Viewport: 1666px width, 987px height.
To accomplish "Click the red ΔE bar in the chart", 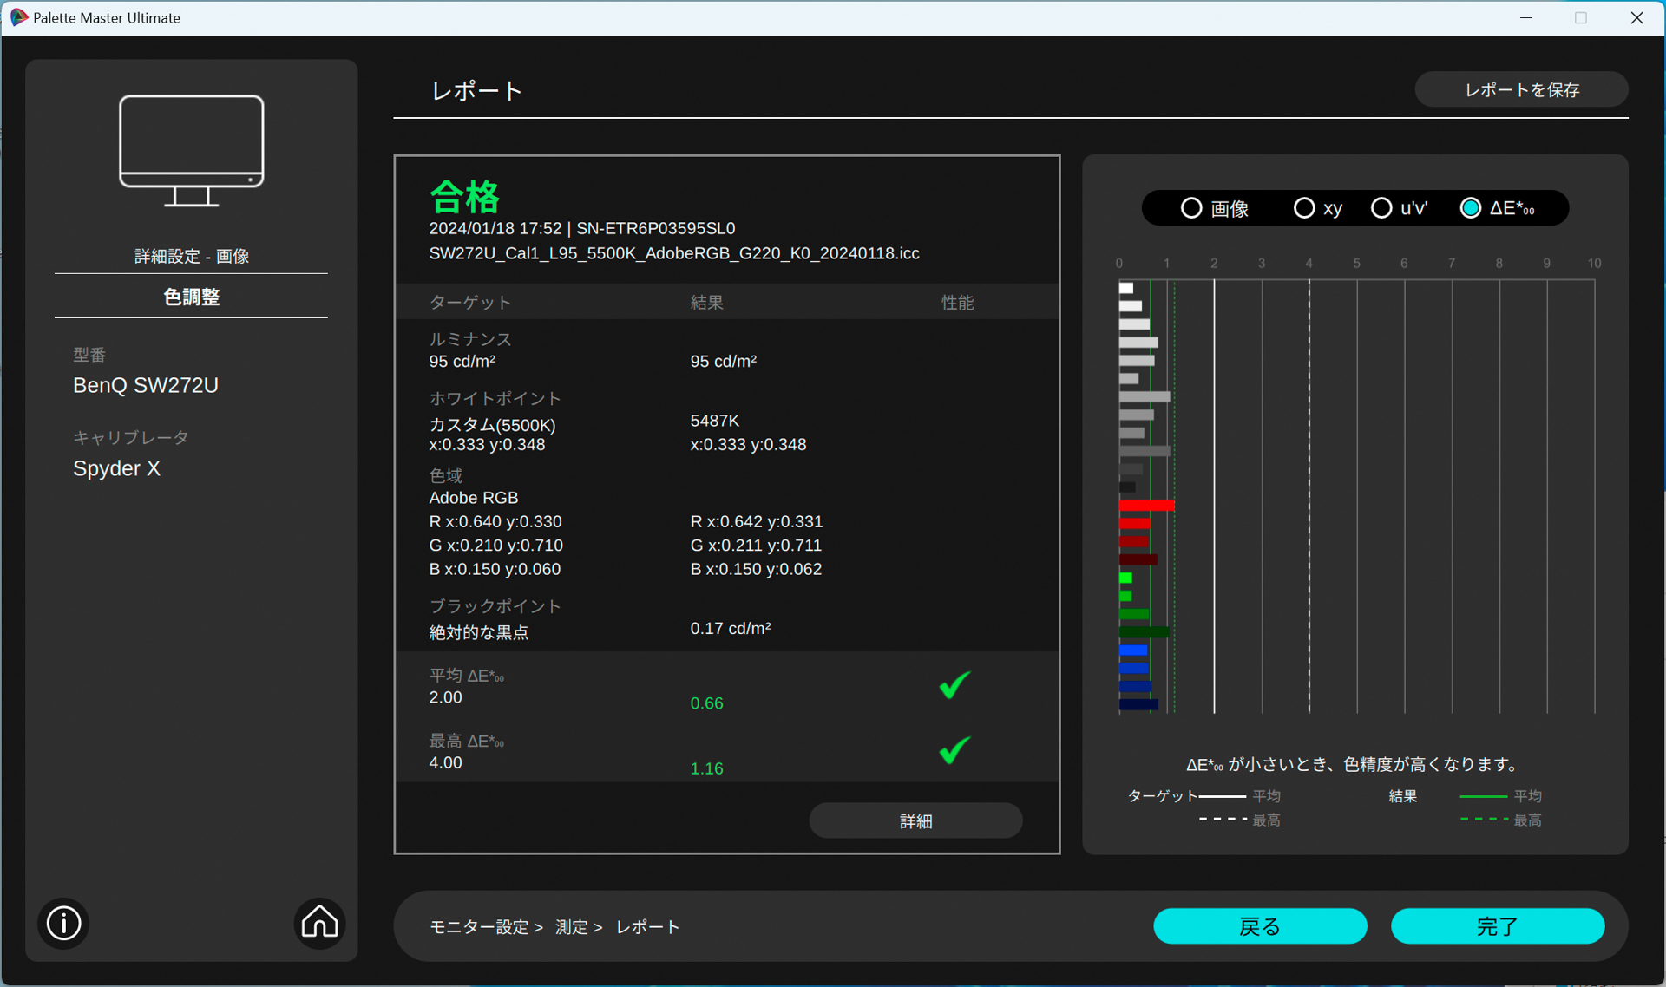I will click(x=1145, y=505).
